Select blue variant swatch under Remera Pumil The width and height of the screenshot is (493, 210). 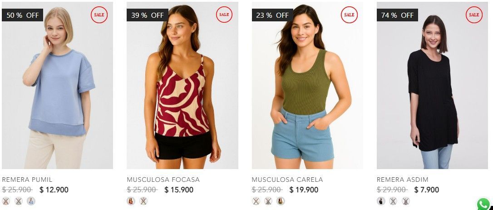click(x=31, y=201)
